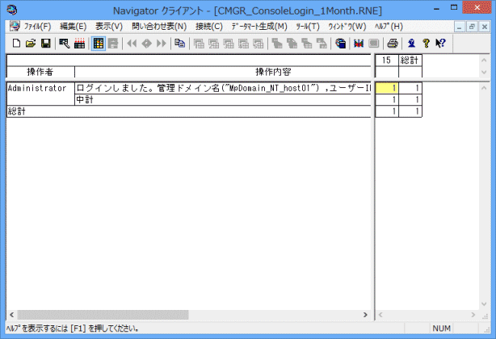Image resolution: width=496 pixels, height=339 pixels.
Task: Click the diamond-shaped navigation icon
Action: click(x=146, y=43)
